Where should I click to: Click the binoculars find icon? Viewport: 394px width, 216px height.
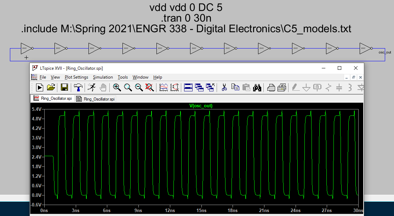click(x=257, y=87)
